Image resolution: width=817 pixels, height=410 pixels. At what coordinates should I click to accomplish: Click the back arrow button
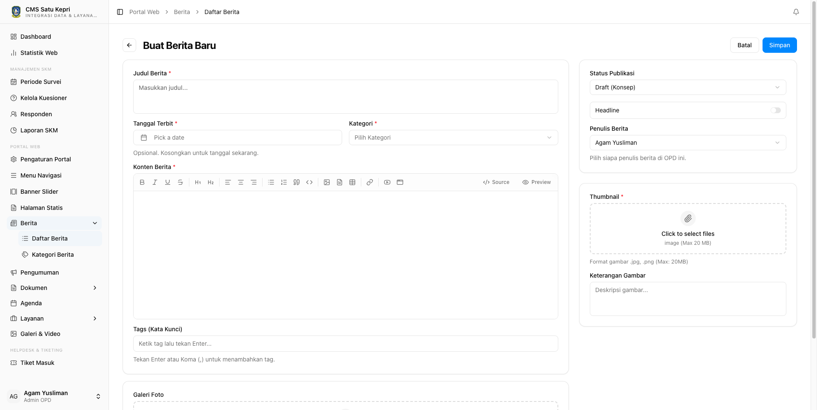coord(129,45)
